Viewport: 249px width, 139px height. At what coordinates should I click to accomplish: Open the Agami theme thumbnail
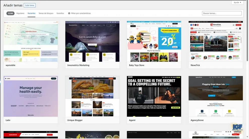(154, 96)
